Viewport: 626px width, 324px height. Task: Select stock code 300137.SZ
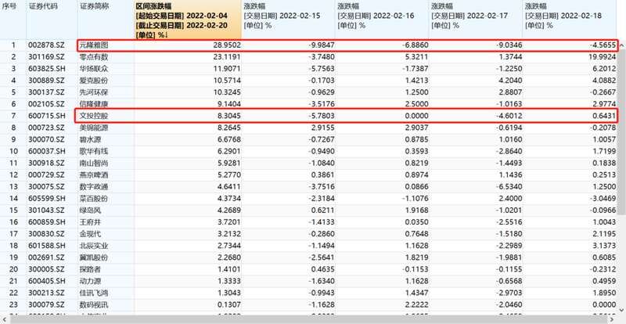pyautogui.click(x=46, y=92)
